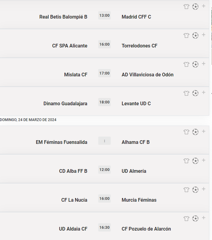Click soccer ball icon for Mislata CF match
This screenshot has height=240, width=212.
click(x=195, y=64)
